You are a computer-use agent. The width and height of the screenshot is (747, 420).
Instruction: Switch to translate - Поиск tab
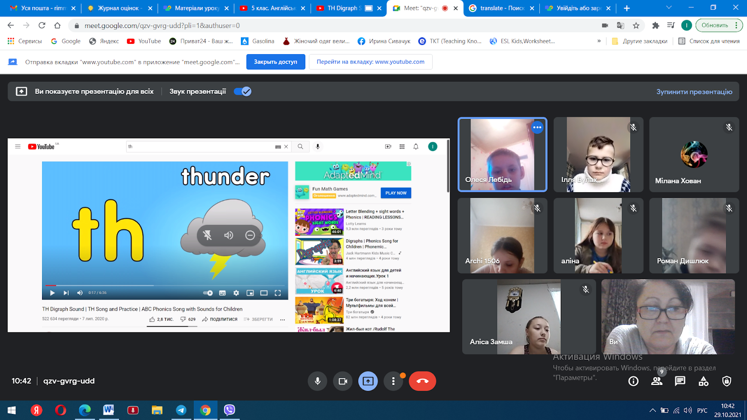(502, 8)
